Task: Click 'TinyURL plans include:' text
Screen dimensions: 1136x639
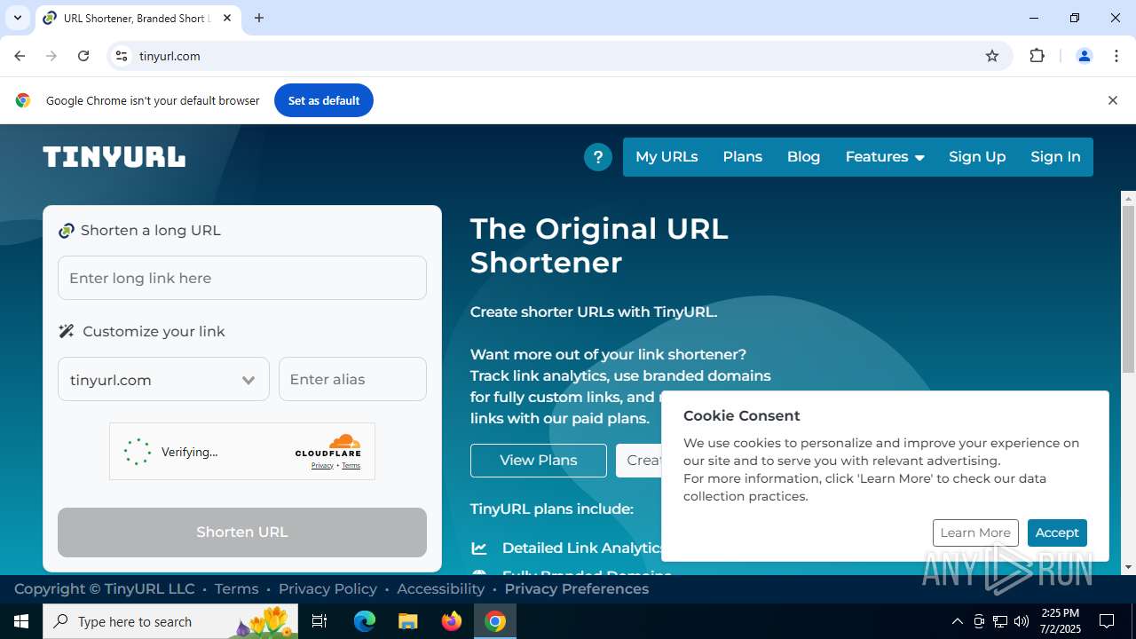Action: (x=552, y=509)
